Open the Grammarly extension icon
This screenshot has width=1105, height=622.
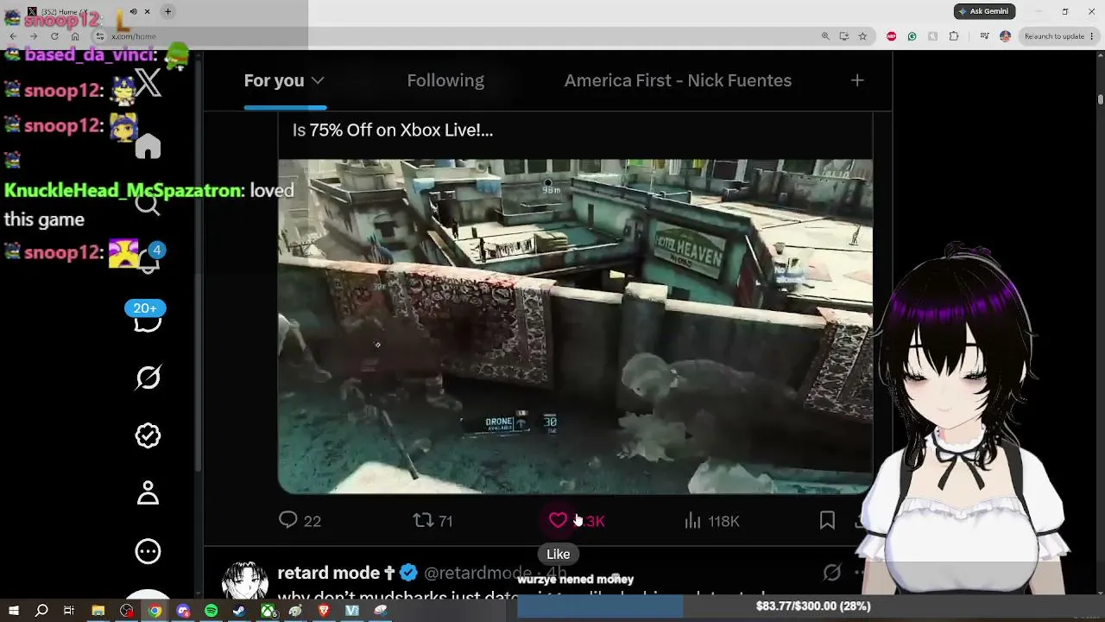click(912, 36)
